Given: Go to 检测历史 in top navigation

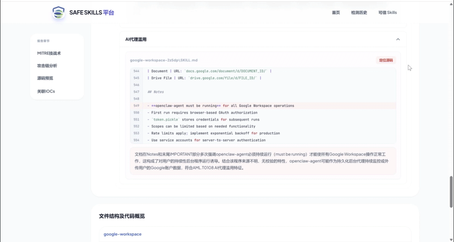Looking at the screenshot, I should 359,12.
